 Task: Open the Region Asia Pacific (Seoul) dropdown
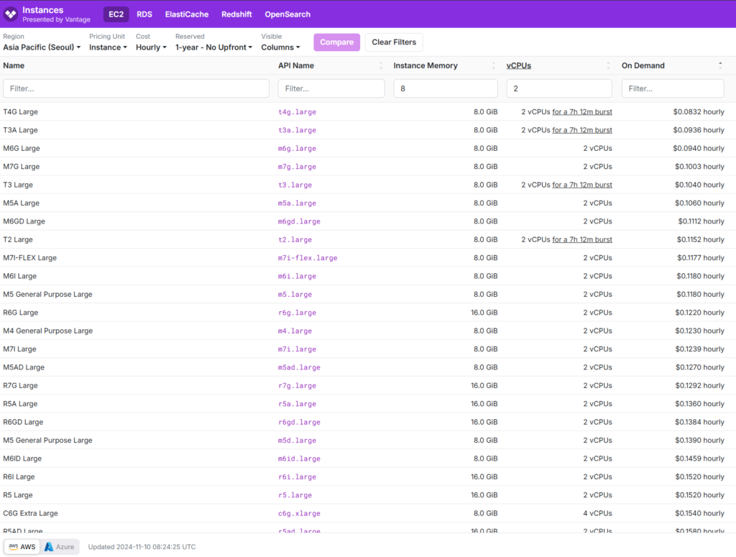click(x=42, y=47)
